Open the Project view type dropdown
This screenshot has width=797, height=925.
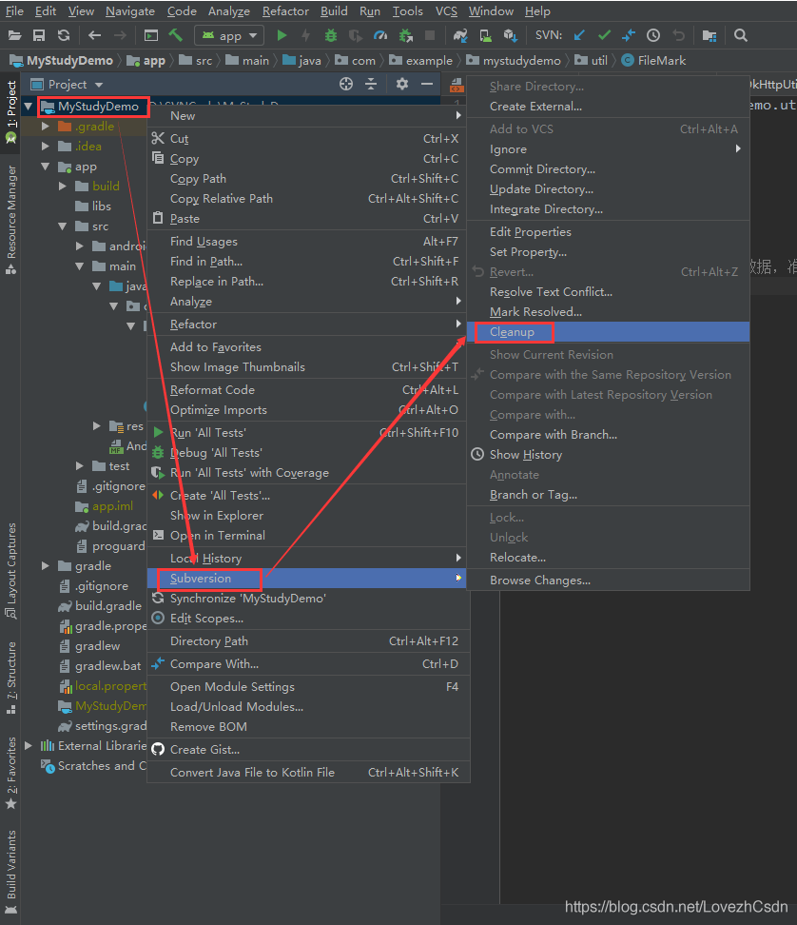click(99, 85)
